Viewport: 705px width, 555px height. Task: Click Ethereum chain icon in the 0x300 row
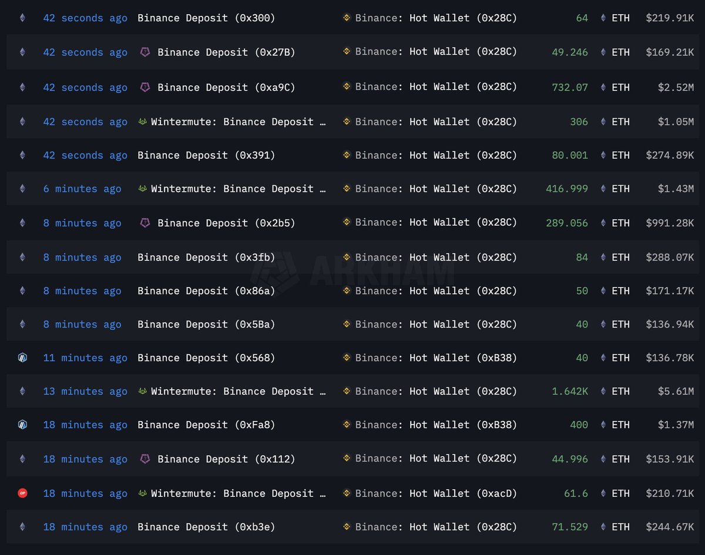[22, 18]
